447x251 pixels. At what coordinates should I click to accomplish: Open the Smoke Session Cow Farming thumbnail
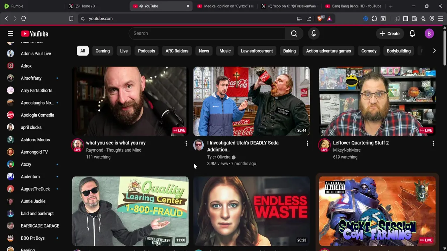[x=377, y=211]
